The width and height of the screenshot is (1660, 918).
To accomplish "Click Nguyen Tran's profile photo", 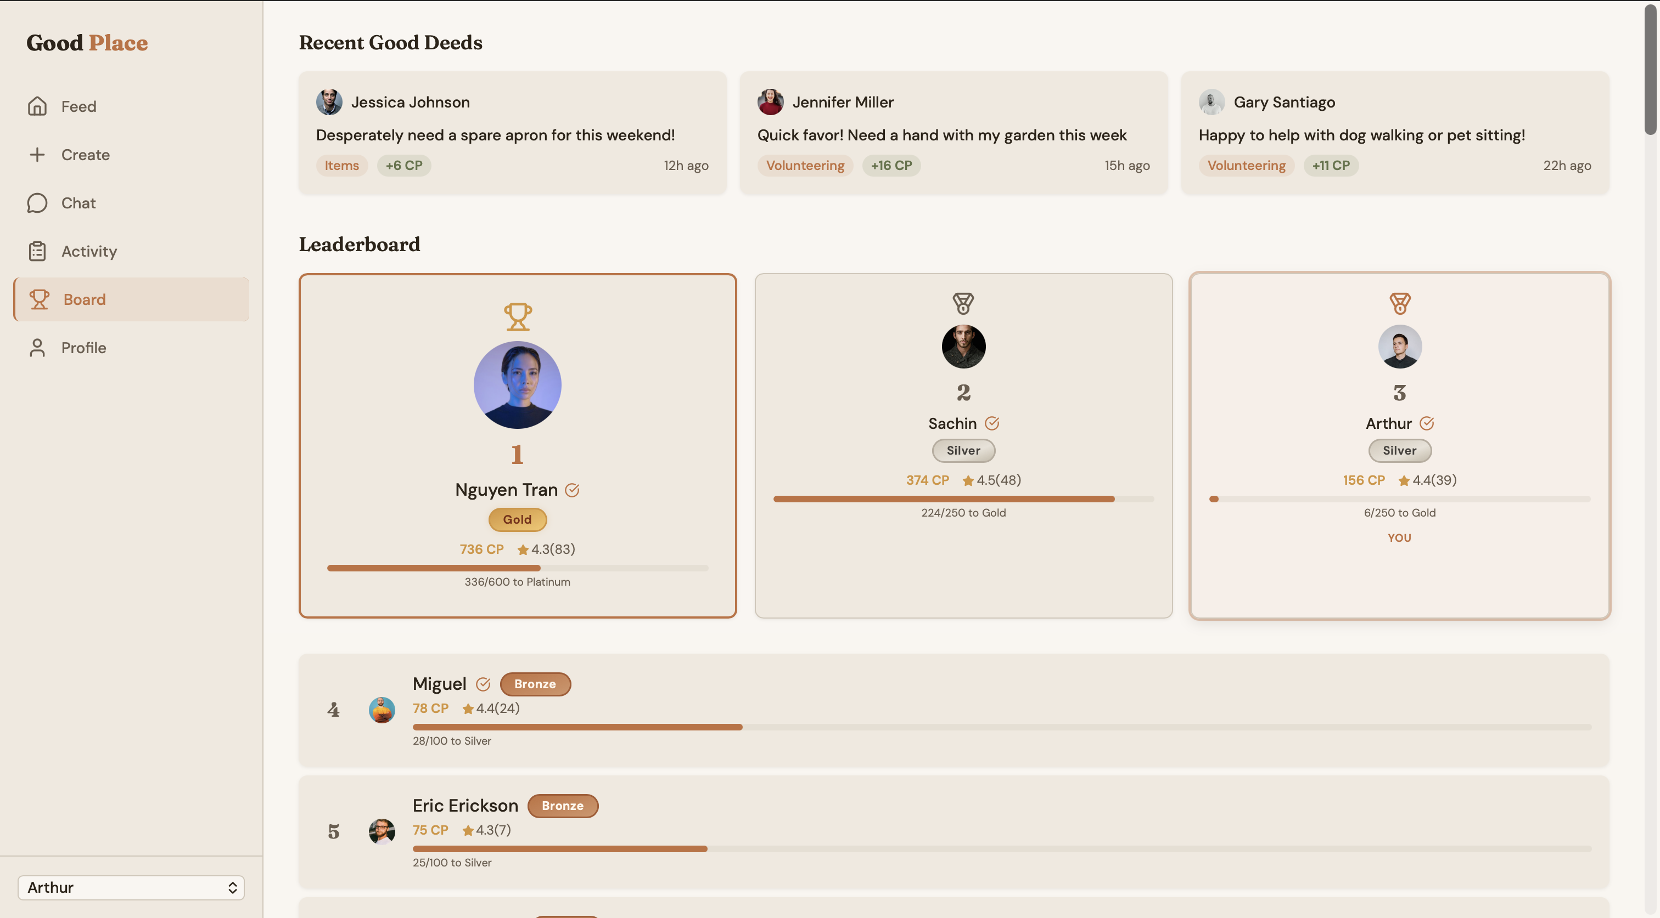I will tap(518, 385).
